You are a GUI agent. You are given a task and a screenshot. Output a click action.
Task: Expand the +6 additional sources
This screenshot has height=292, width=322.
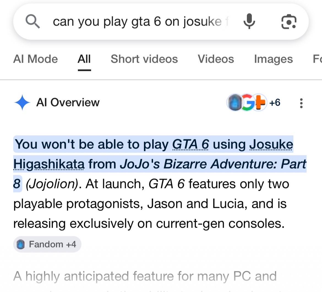(275, 102)
